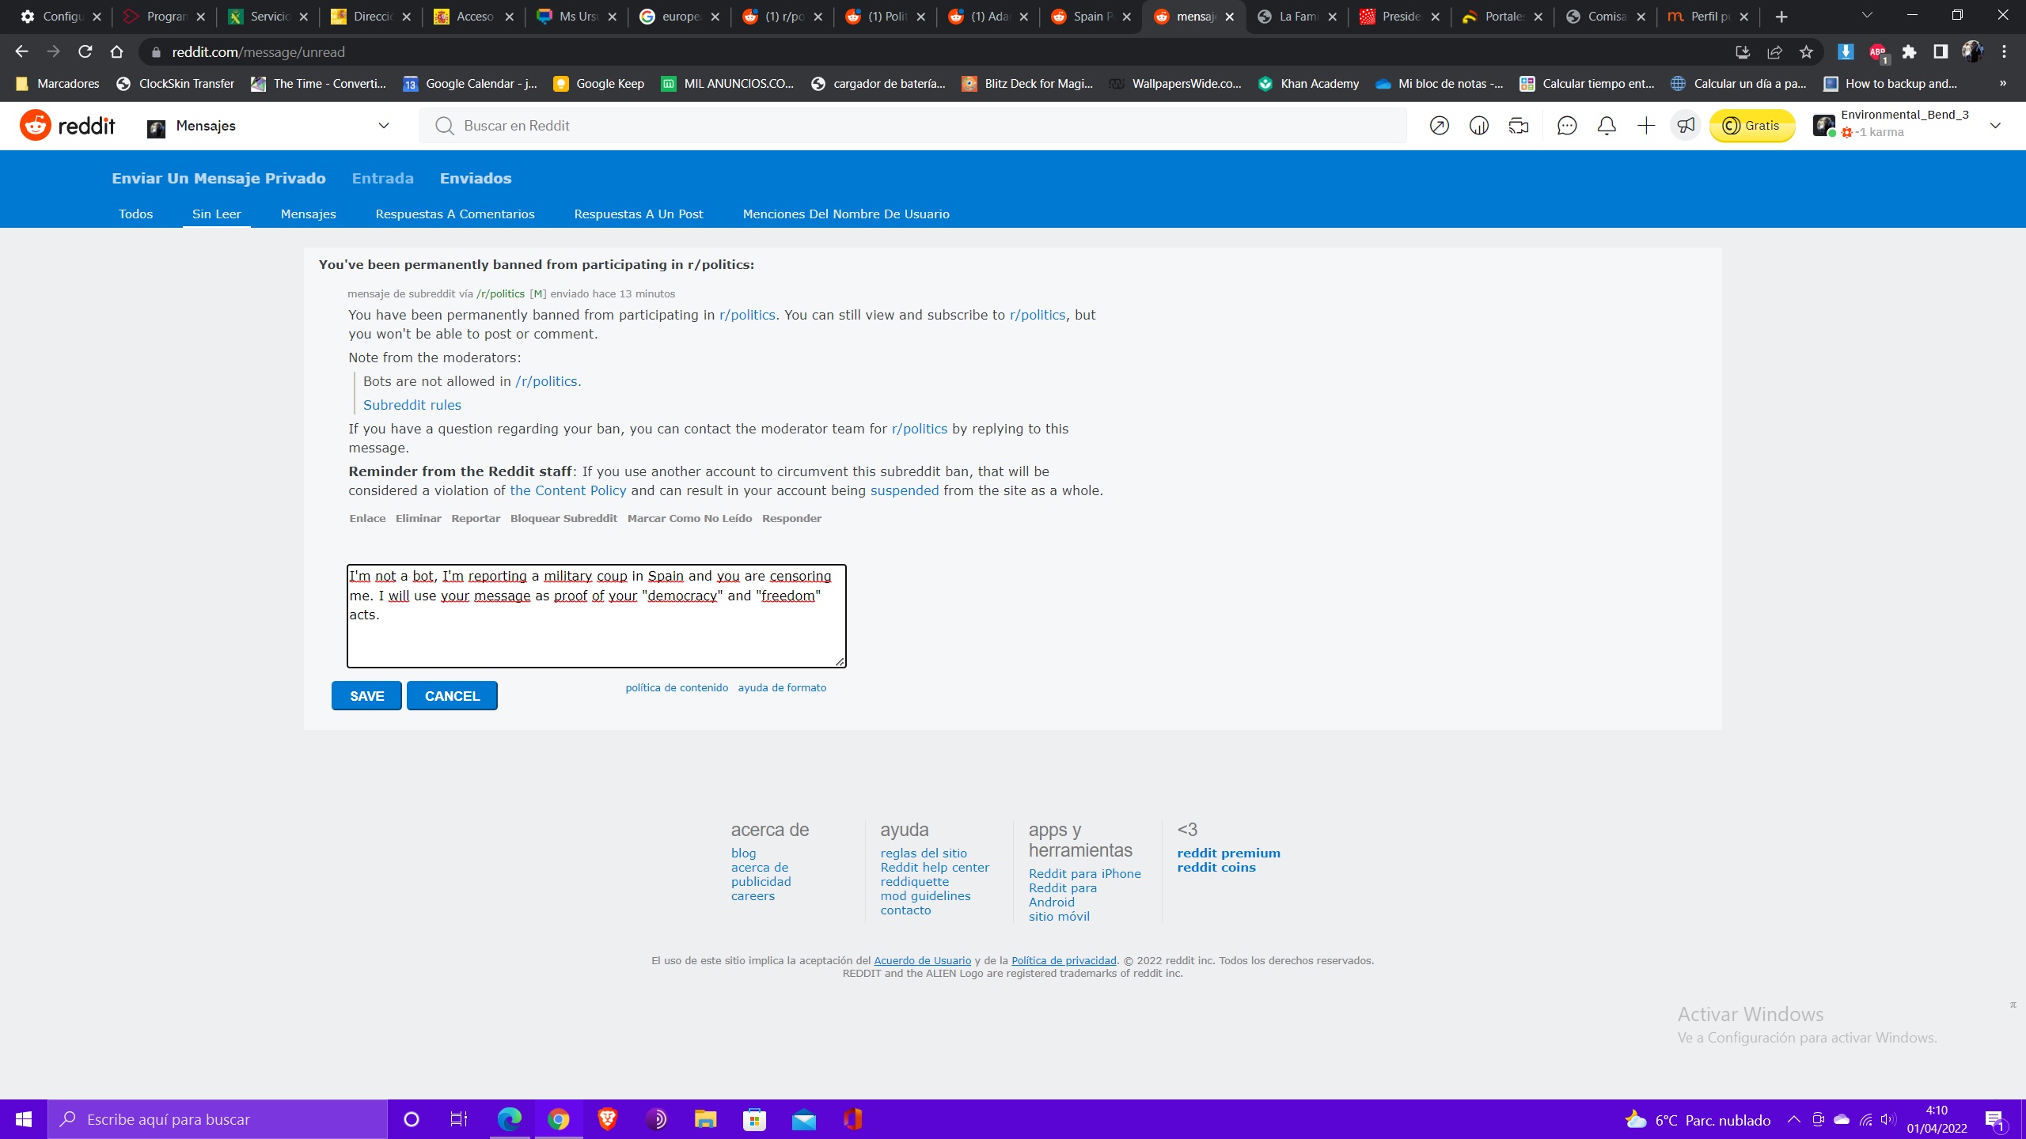Click the Subreddit rules link

click(x=412, y=405)
